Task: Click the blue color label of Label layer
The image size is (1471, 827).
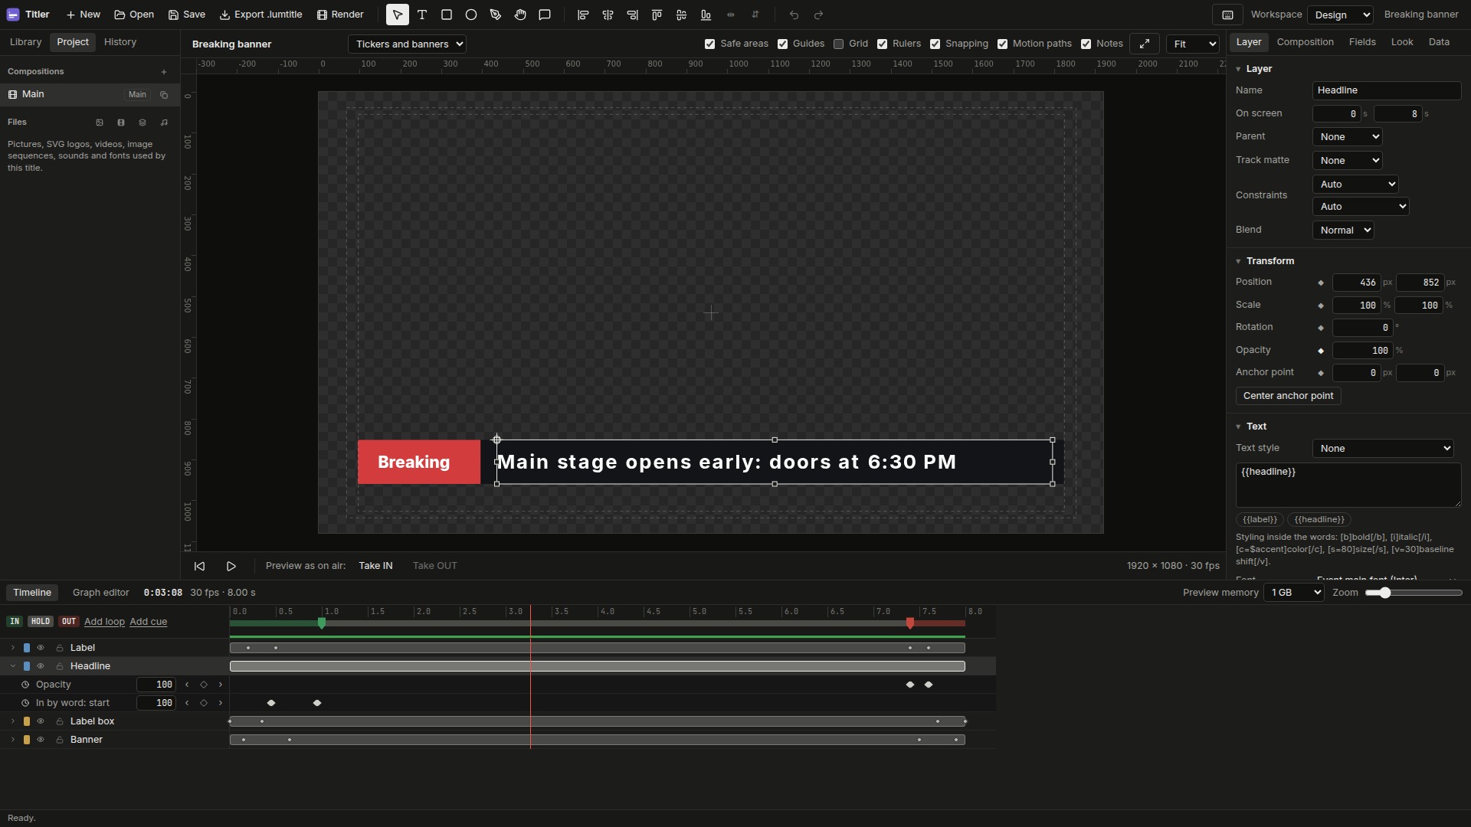Action: click(x=27, y=648)
